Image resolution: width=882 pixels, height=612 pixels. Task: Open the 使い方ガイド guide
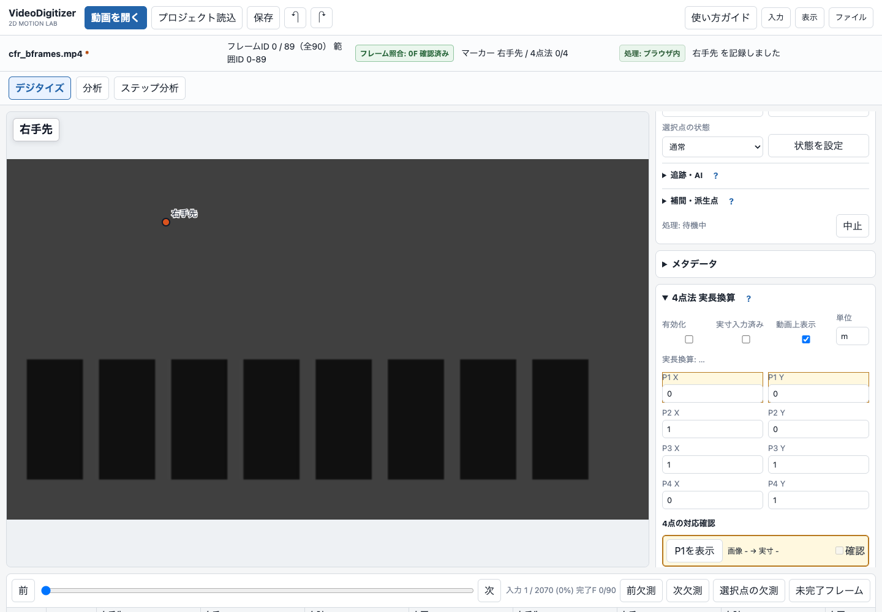(x=720, y=18)
